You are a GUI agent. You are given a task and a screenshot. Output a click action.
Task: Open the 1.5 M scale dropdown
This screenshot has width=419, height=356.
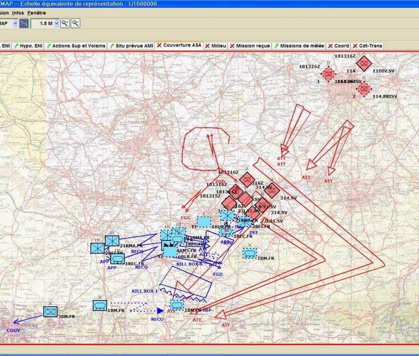(55, 23)
